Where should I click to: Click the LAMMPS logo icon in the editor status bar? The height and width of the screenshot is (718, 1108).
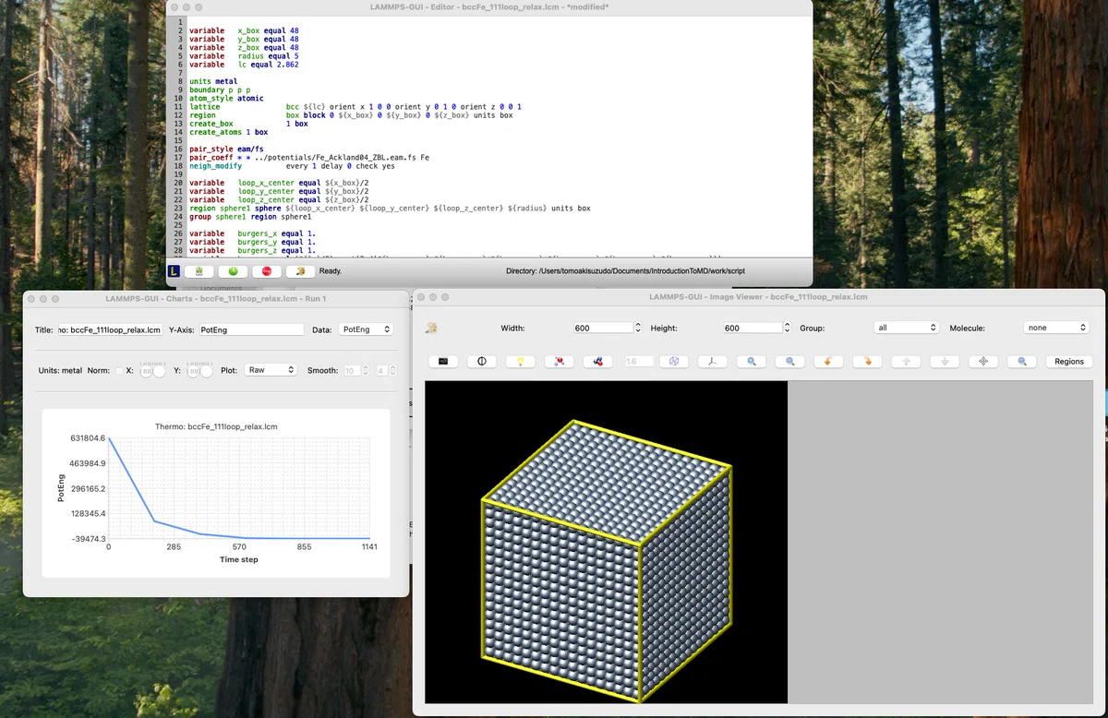pos(174,271)
